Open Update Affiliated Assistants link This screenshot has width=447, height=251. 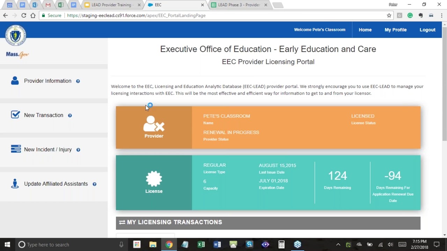click(56, 184)
